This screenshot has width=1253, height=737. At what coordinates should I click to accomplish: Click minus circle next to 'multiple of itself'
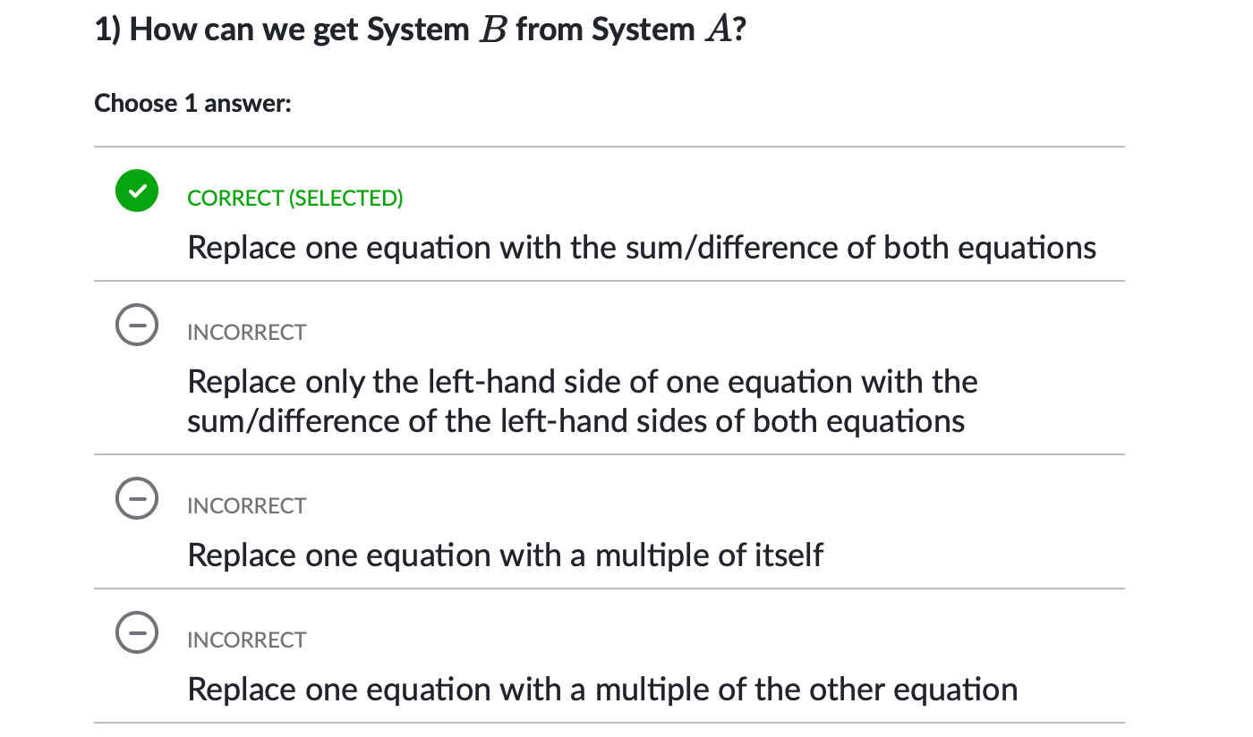[137, 499]
